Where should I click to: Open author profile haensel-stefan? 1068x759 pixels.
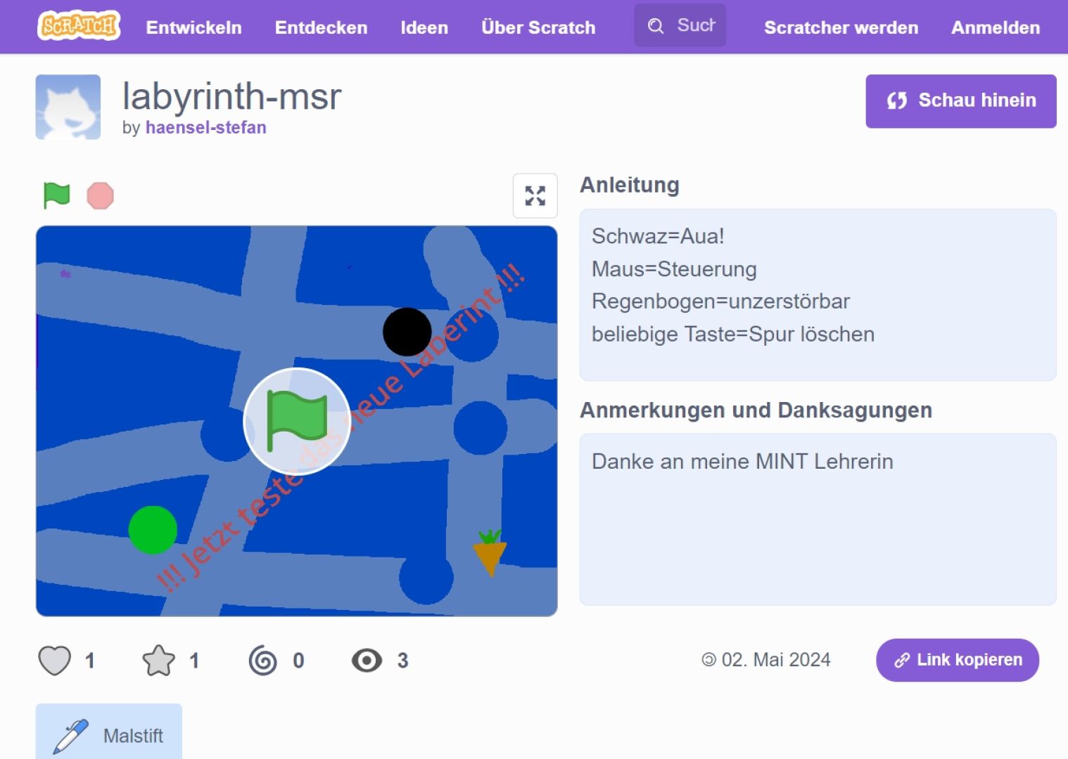pyautogui.click(x=205, y=127)
